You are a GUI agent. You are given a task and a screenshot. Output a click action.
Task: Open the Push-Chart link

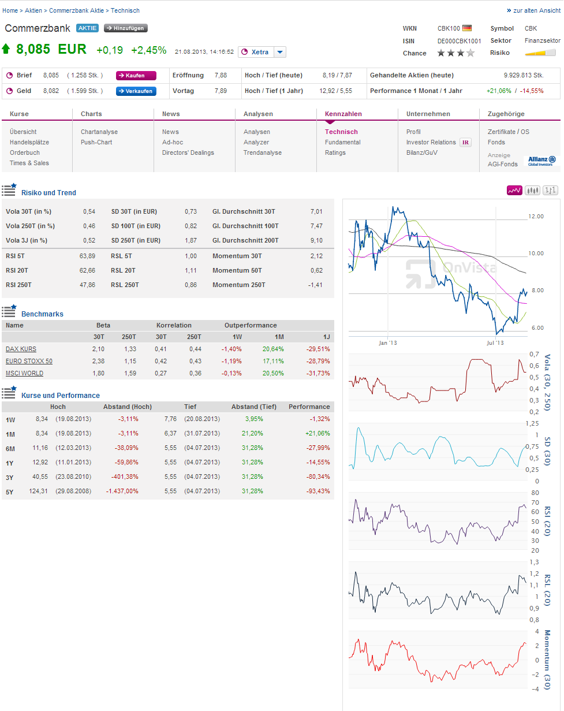tap(96, 142)
